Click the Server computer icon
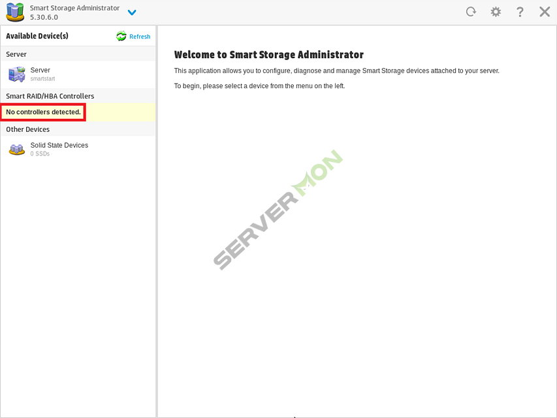Screen dimensions: 557x418 coord(17,74)
